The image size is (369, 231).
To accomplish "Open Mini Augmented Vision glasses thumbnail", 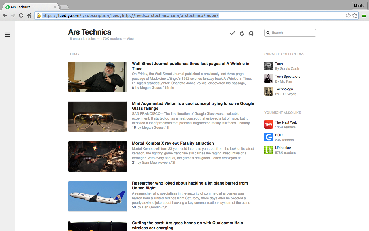I will pyautogui.click(x=98, y=117).
